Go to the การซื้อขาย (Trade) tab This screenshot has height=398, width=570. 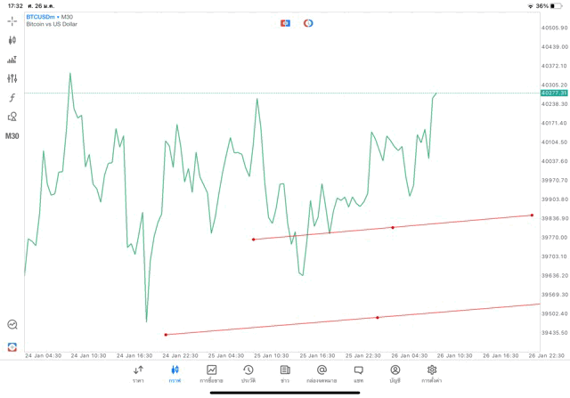click(x=212, y=374)
